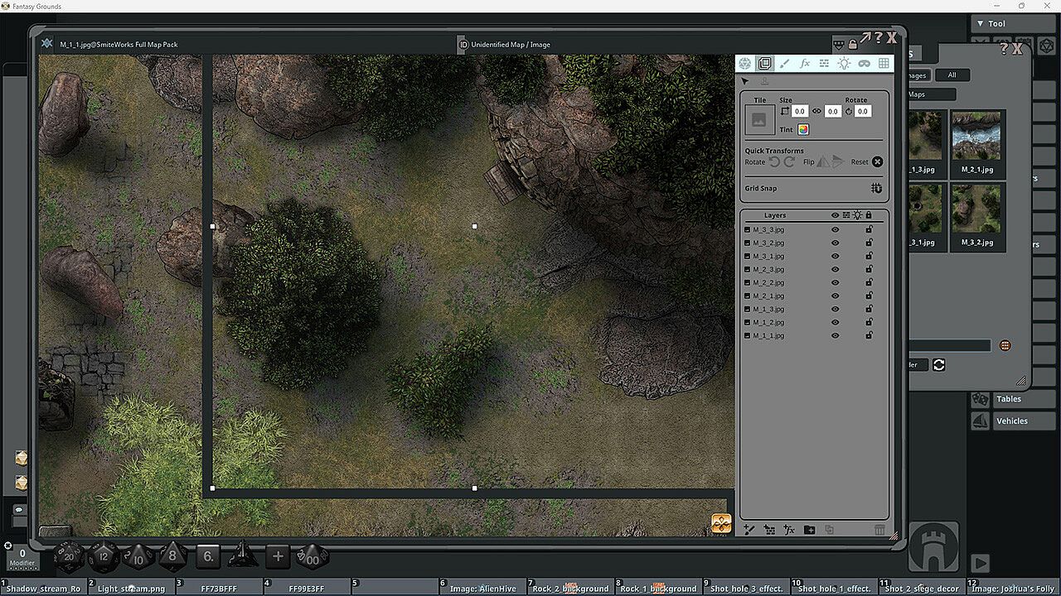Open the Tables sidebar button
Viewport: 1061px width, 596px height.
1008,399
